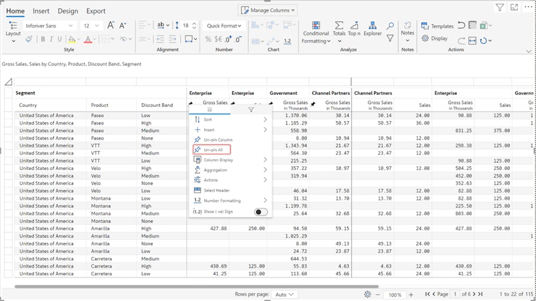536x301 pixels.
Task: Click the format painter icon
Action: (x=29, y=39)
